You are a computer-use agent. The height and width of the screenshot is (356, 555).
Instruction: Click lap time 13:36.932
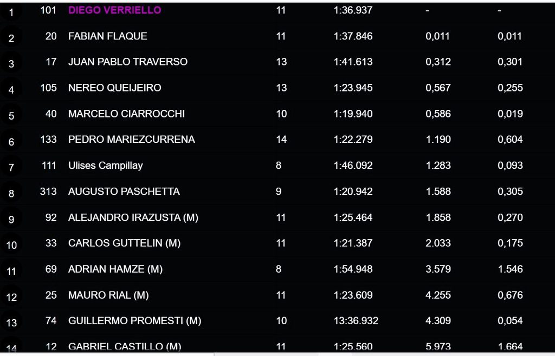coord(356,321)
